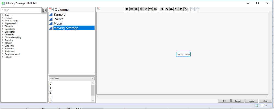Click the local variable (t=) button
The image size is (274, 109).
click(x=162, y=9)
